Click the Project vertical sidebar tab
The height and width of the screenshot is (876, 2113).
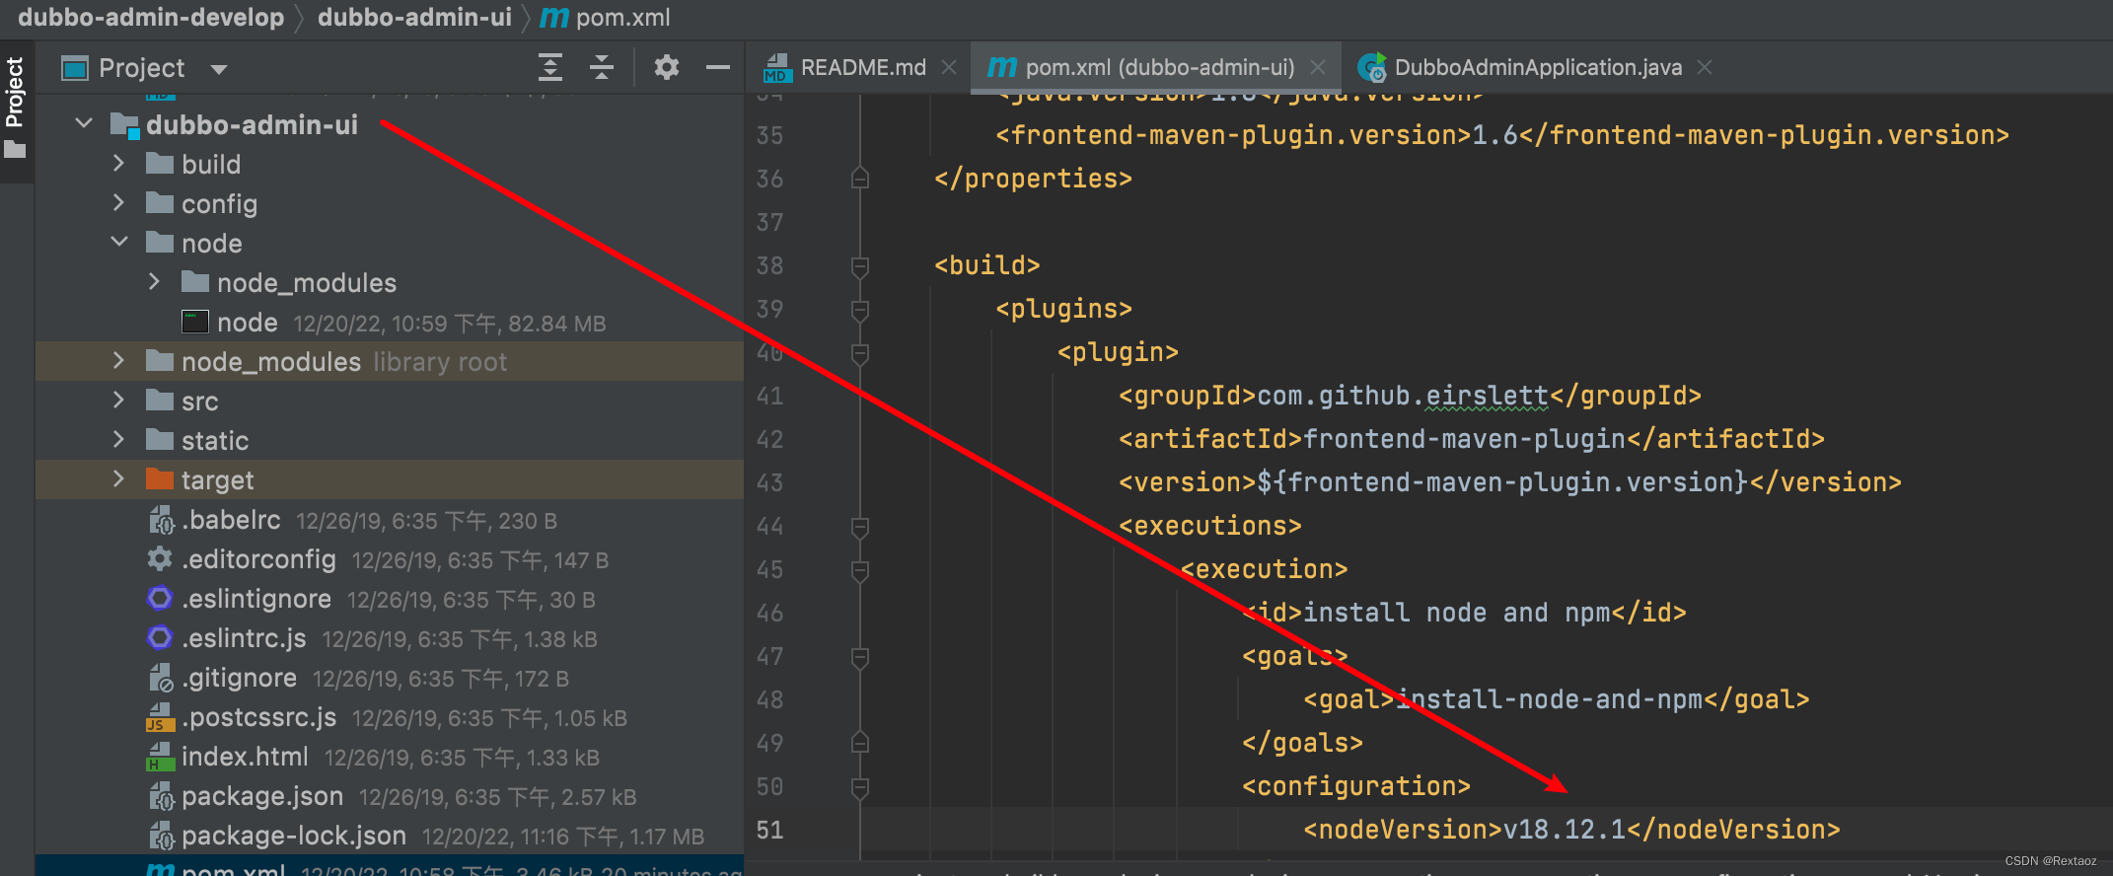(15, 109)
